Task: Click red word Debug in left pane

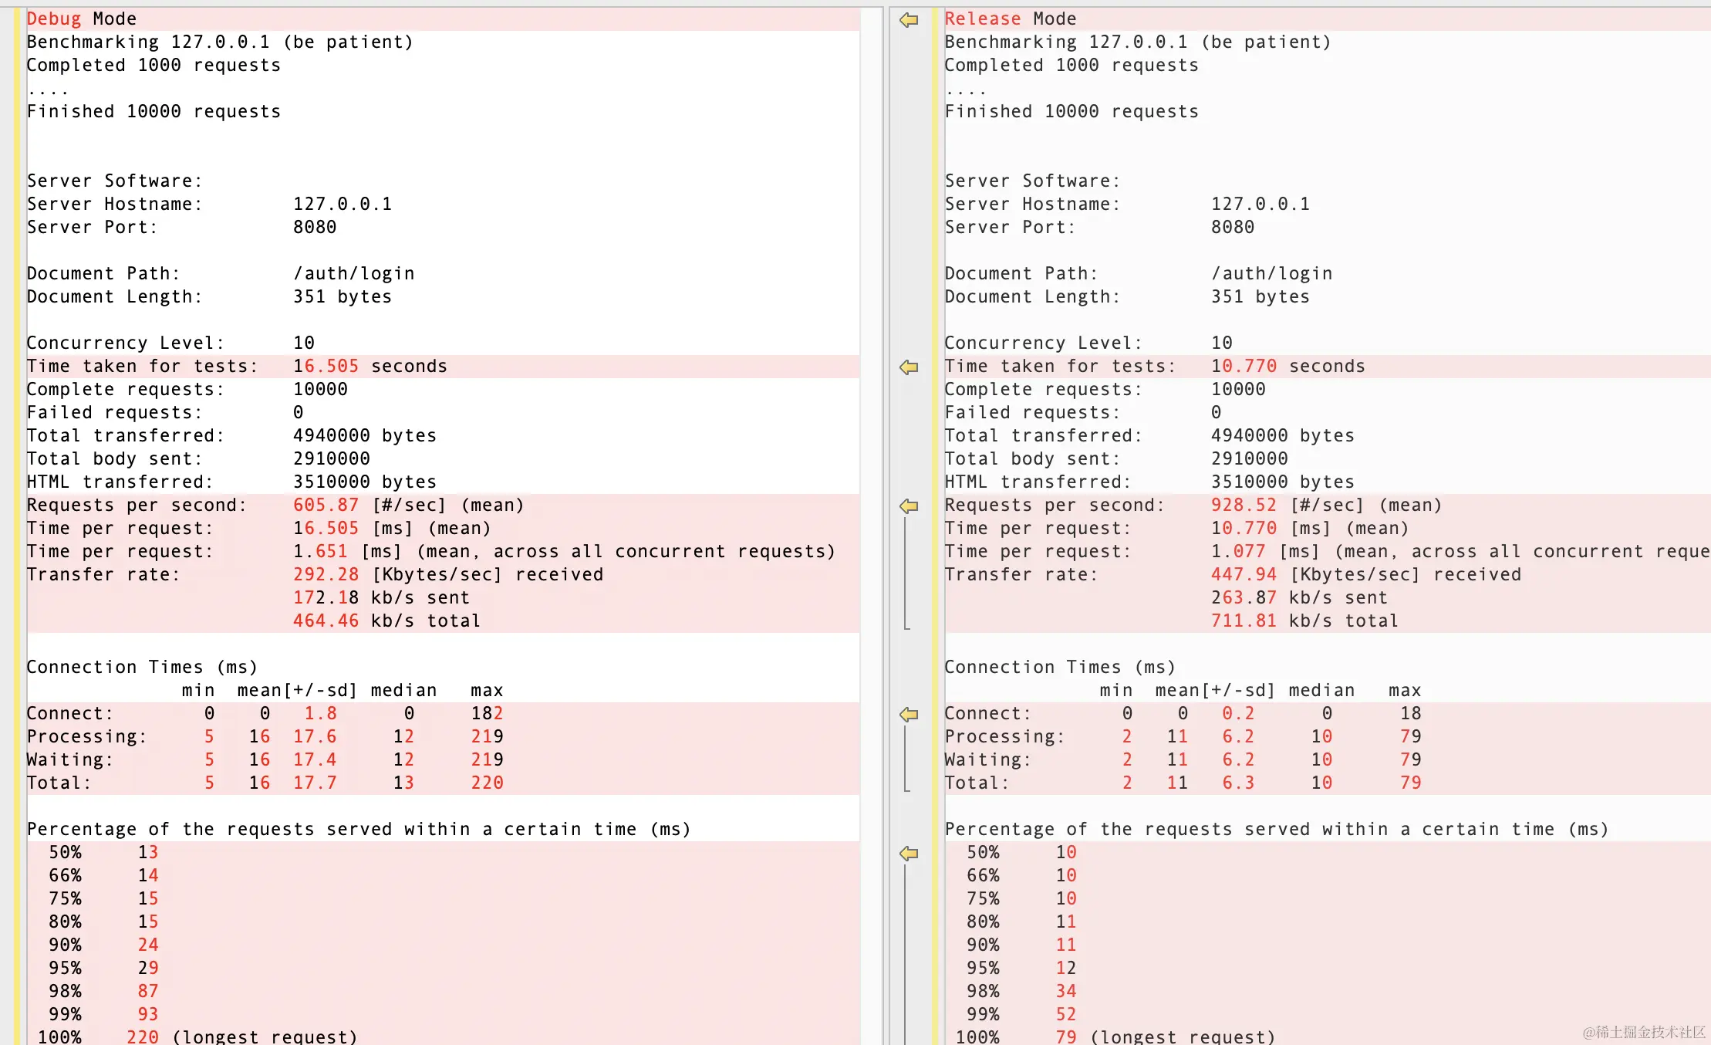Action: tap(53, 19)
